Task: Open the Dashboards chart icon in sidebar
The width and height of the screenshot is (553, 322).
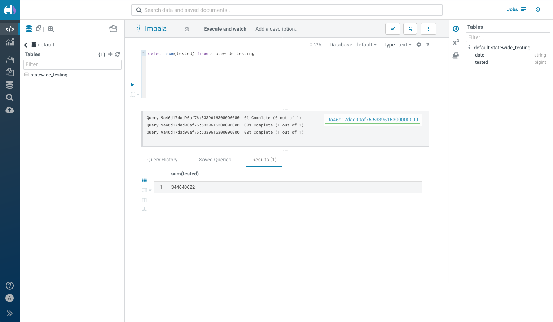Action: click(x=10, y=42)
